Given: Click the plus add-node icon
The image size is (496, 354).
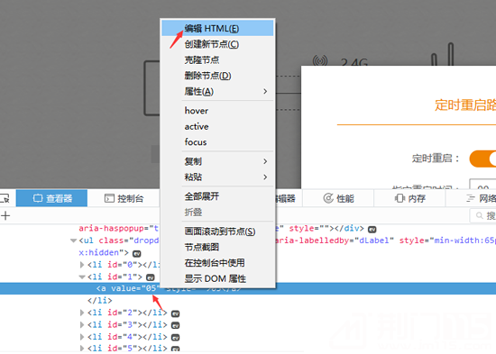Looking at the screenshot, I should (5, 216).
